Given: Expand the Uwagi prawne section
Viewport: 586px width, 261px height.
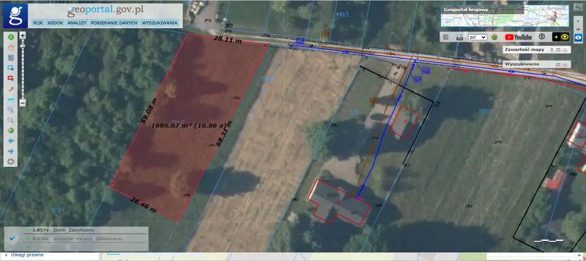Looking at the screenshot, I should (27, 255).
